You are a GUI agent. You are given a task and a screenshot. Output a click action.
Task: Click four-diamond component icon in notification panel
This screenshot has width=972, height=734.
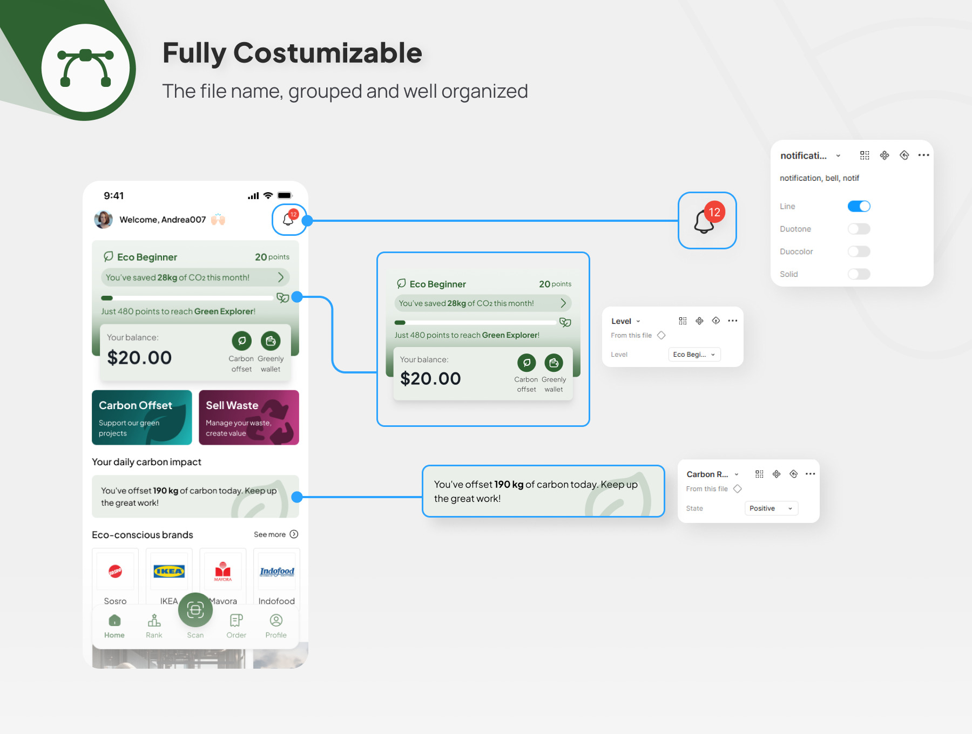click(x=885, y=155)
